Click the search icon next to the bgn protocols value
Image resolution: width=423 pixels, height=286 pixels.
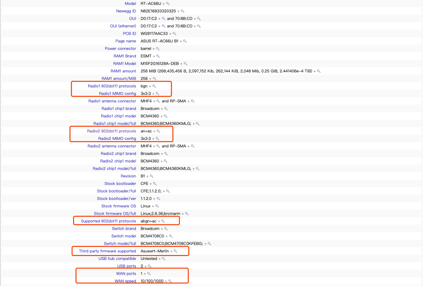point(154,86)
